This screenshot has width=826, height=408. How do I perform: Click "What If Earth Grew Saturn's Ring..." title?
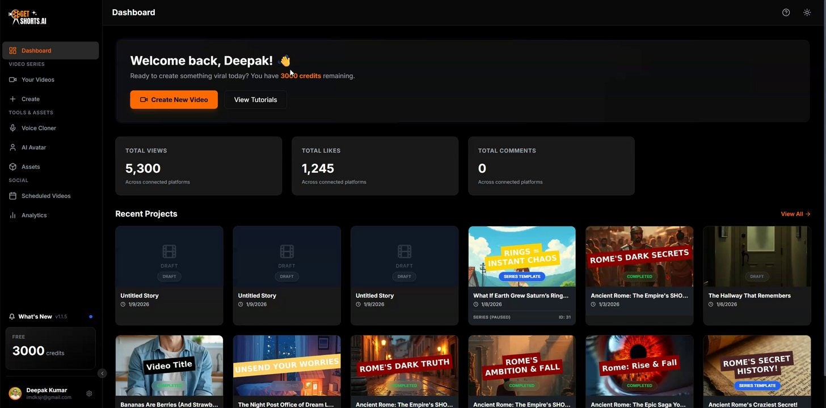[521, 296]
